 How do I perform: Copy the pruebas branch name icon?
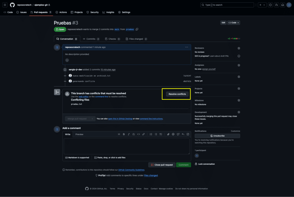click(137, 29)
